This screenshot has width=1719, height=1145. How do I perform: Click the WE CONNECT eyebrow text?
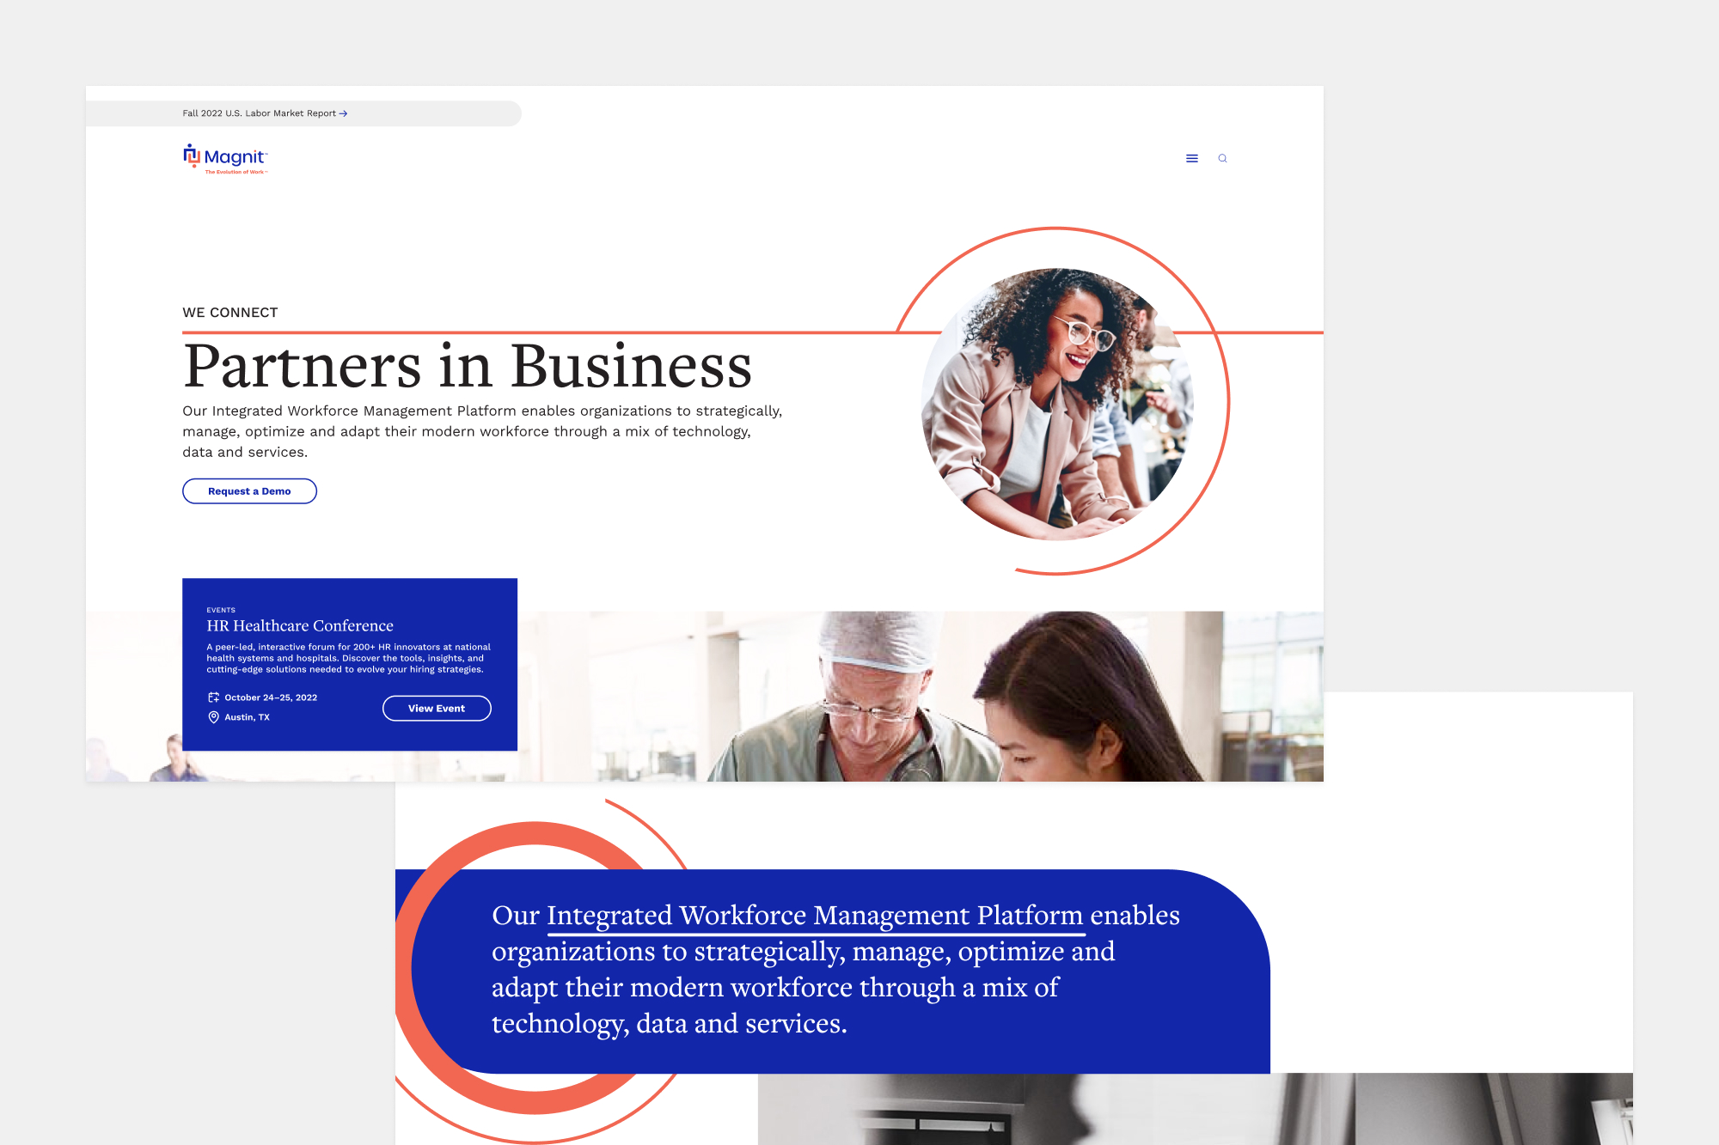pyautogui.click(x=229, y=313)
